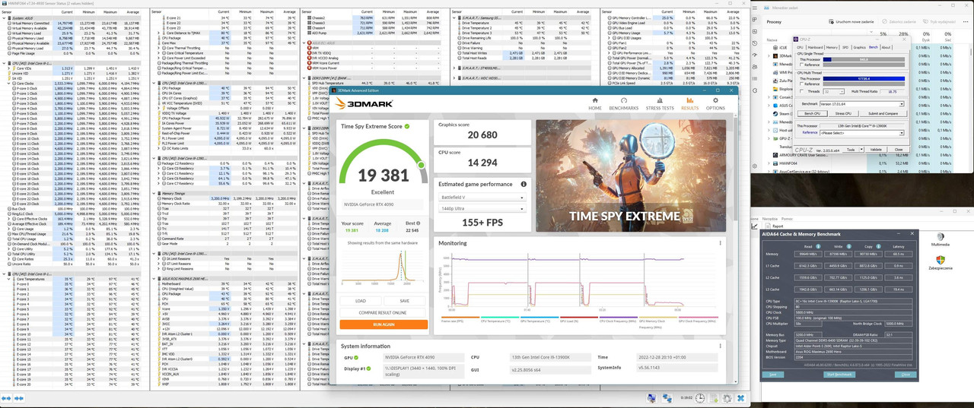Click the HWiNFO close X in the bottom bar
974x408 pixels.
(x=740, y=398)
